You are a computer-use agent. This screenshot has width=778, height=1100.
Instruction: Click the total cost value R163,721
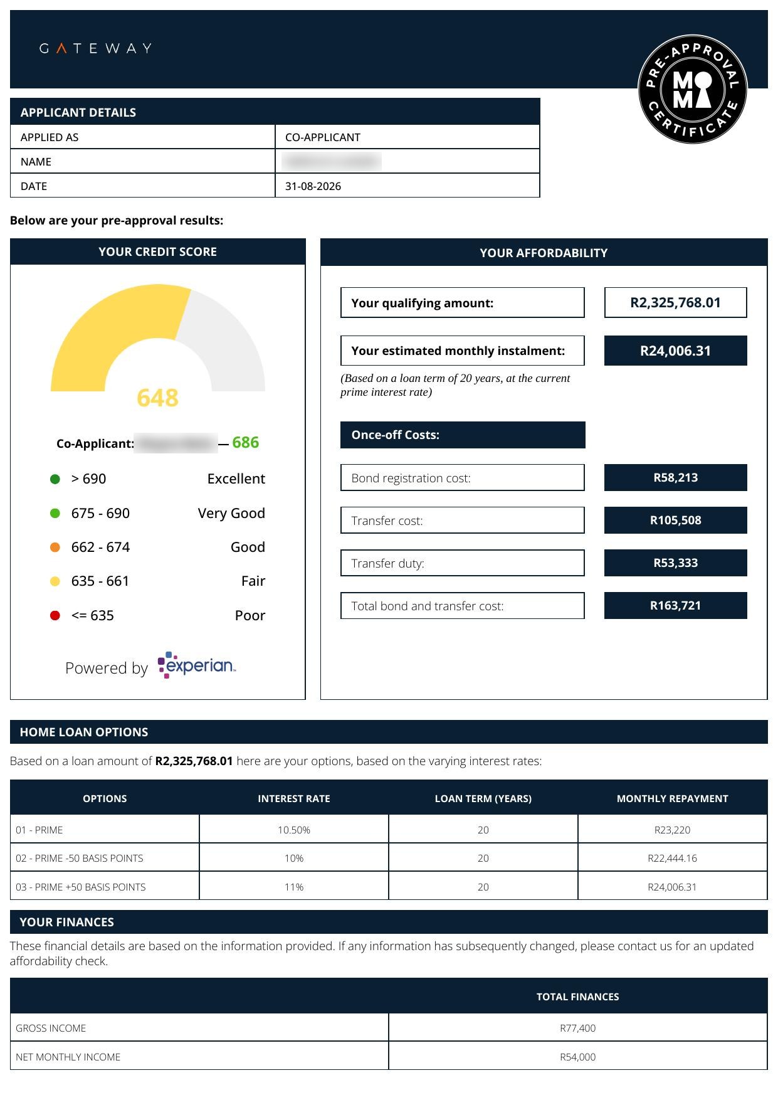(676, 606)
